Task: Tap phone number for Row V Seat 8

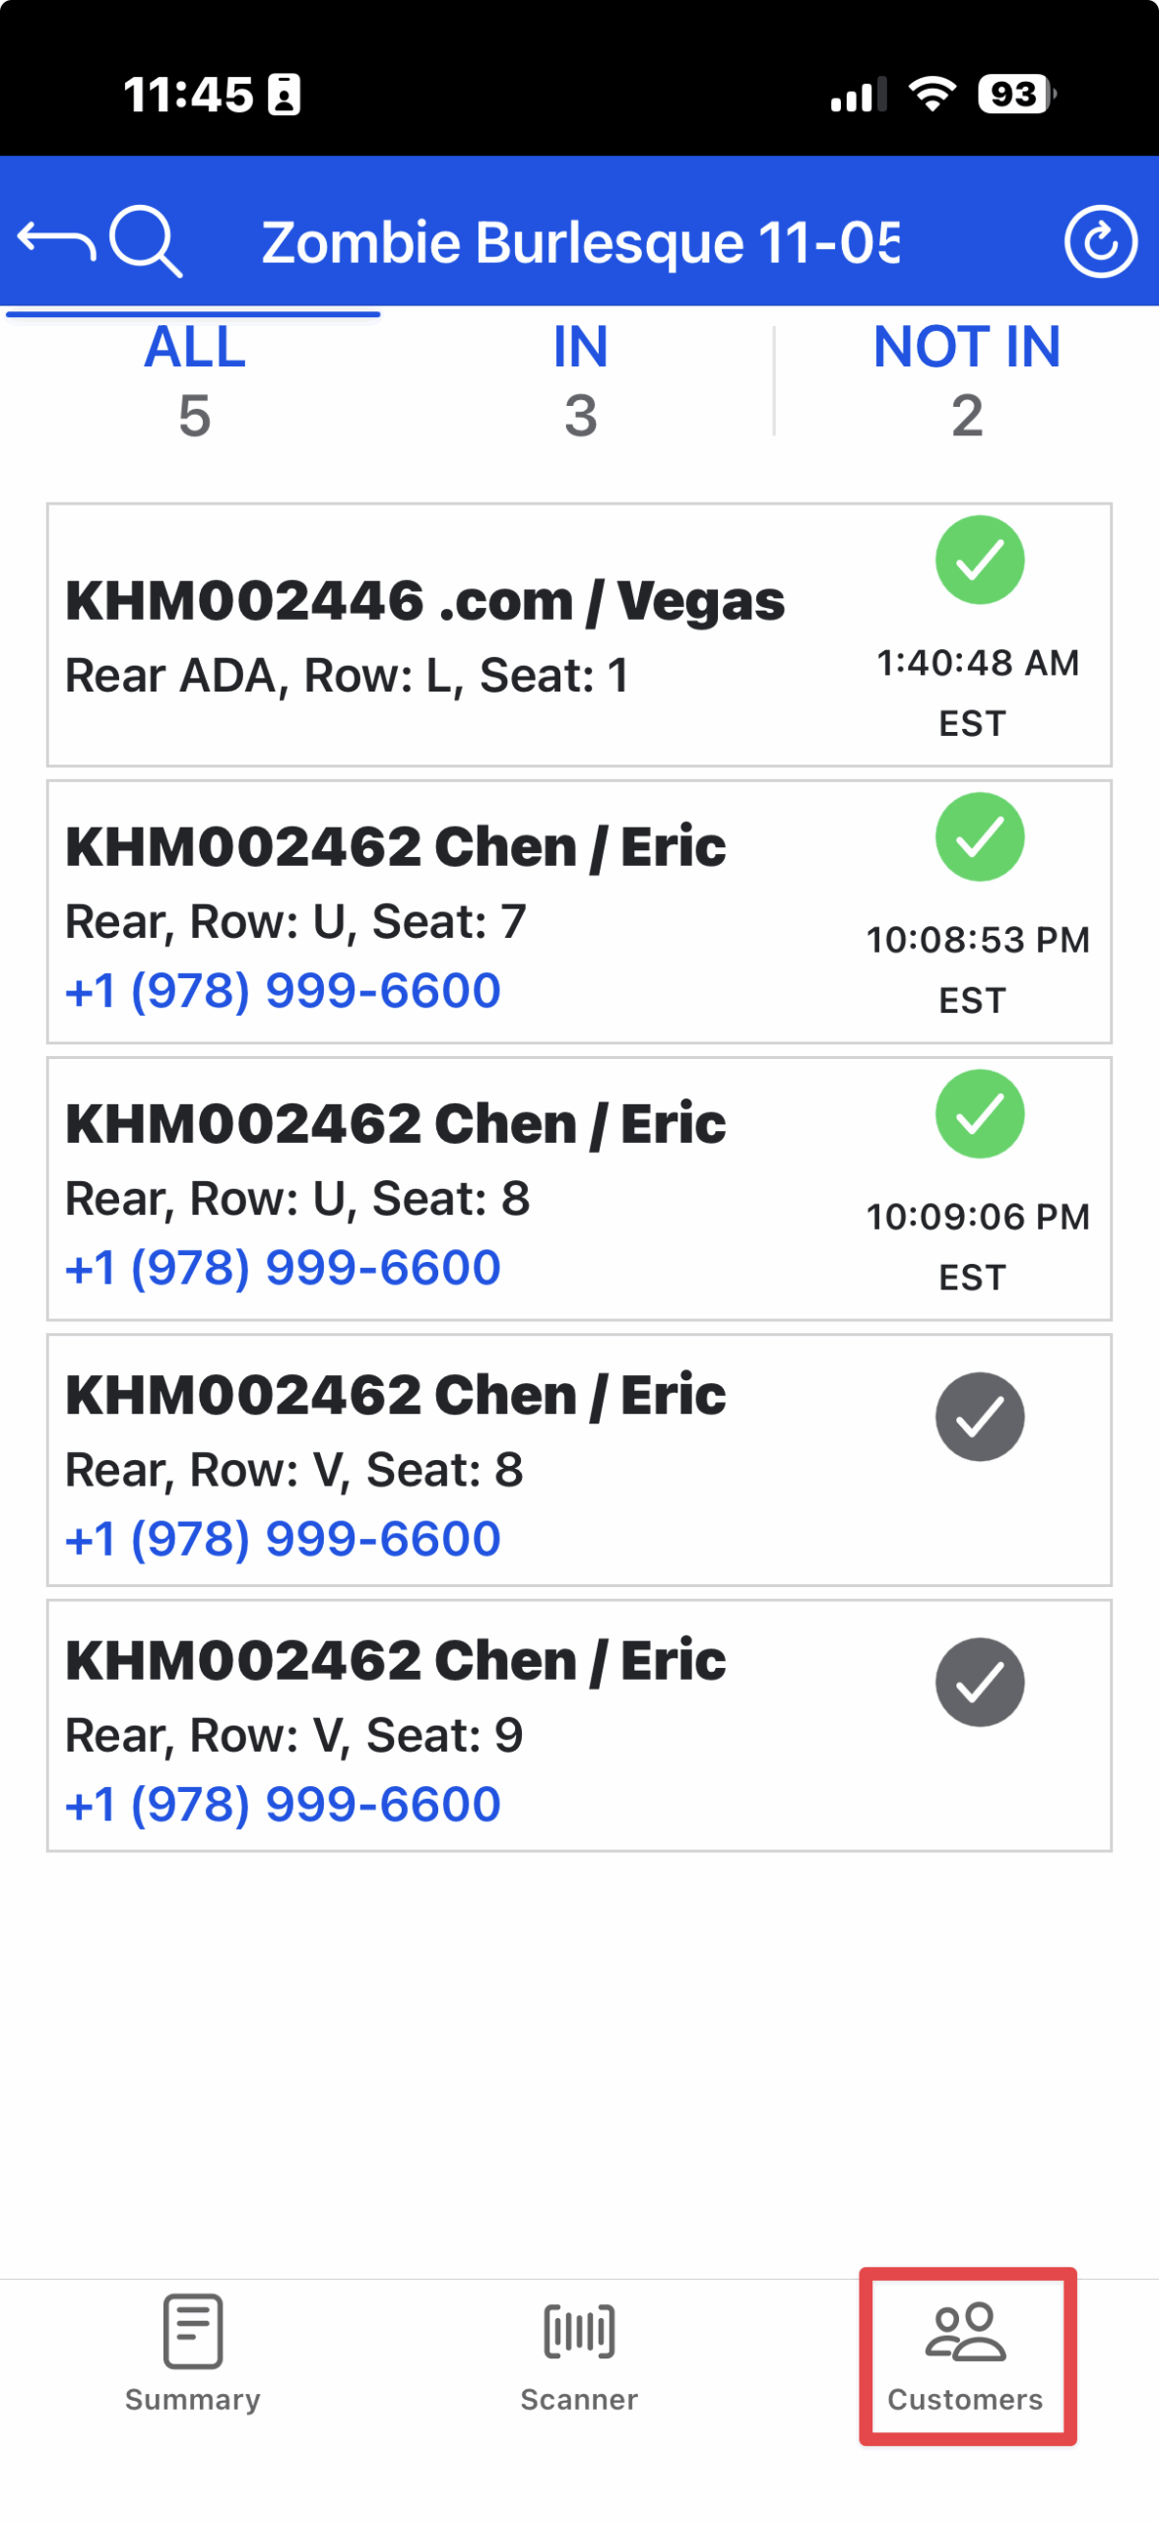Action: pyautogui.click(x=284, y=1538)
